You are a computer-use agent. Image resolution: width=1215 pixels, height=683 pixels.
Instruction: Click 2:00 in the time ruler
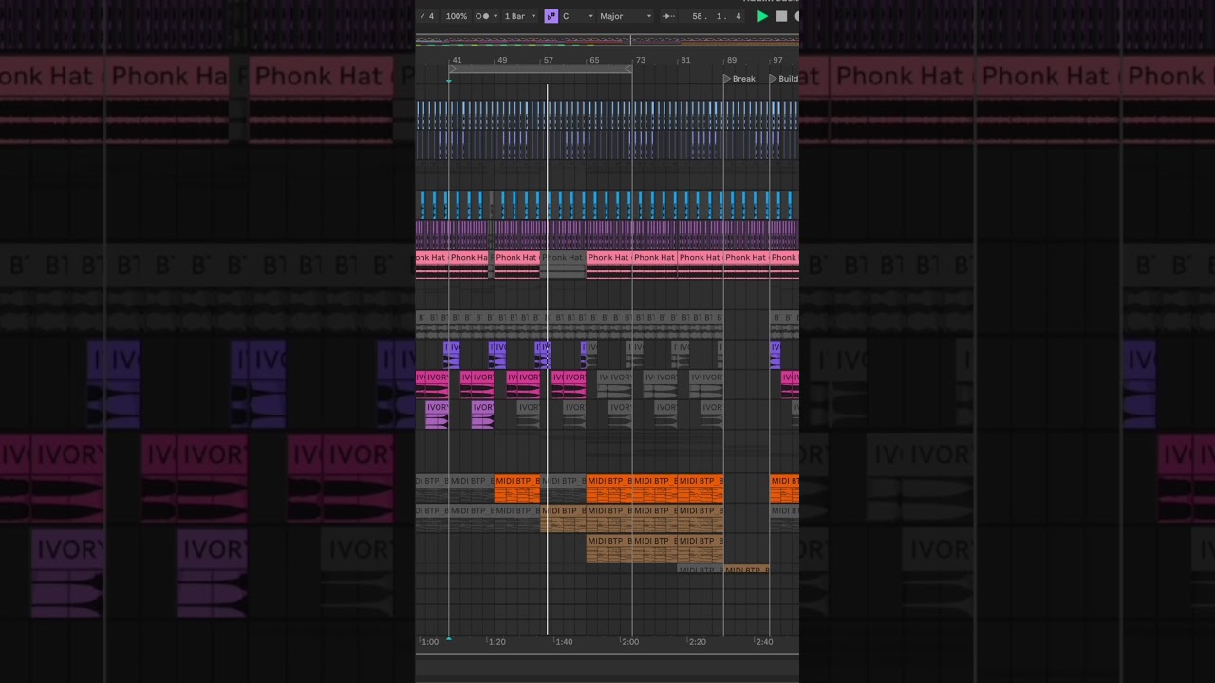pyautogui.click(x=630, y=642)
